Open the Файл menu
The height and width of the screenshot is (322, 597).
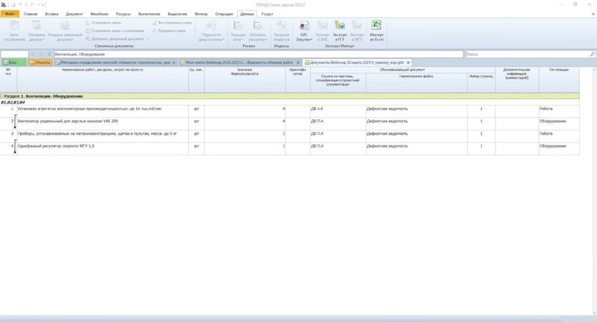[x=9, y=14]
